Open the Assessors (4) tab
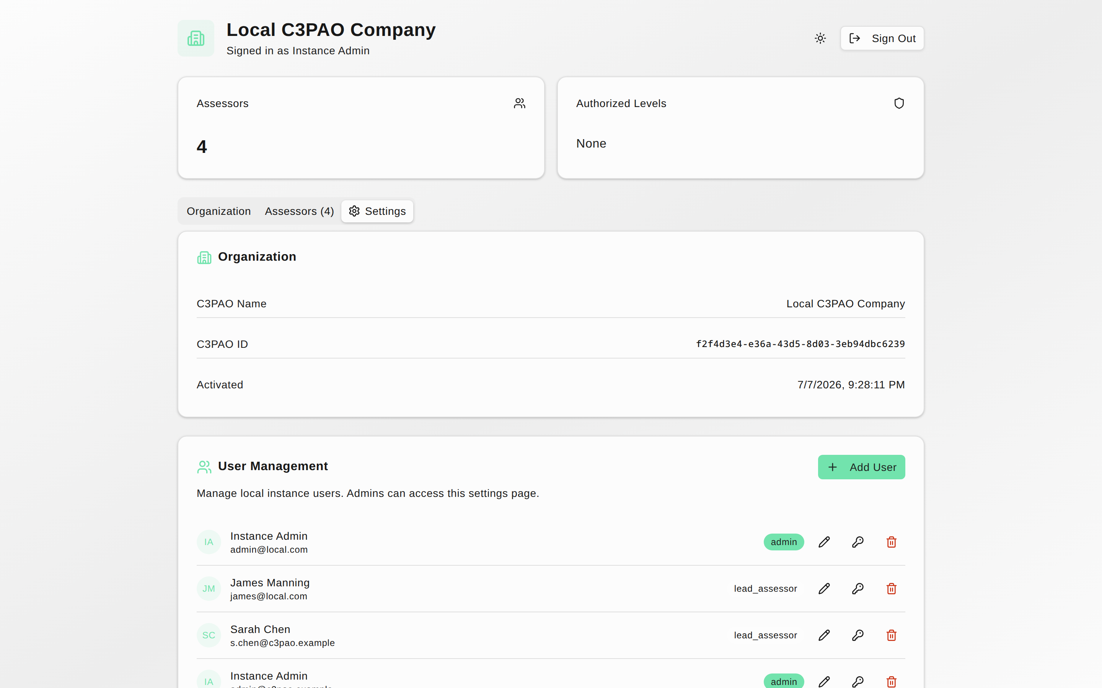Image resolution: width=1102 pixels, height=688 pixels. click(x=299, y=211)
